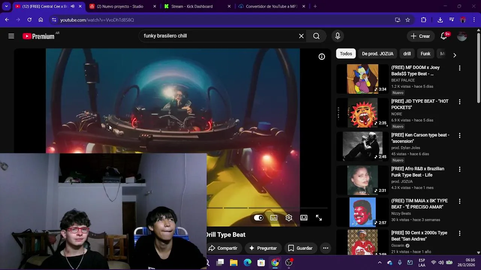Go to YouTube Premium home logo

[x=39, y=36]
